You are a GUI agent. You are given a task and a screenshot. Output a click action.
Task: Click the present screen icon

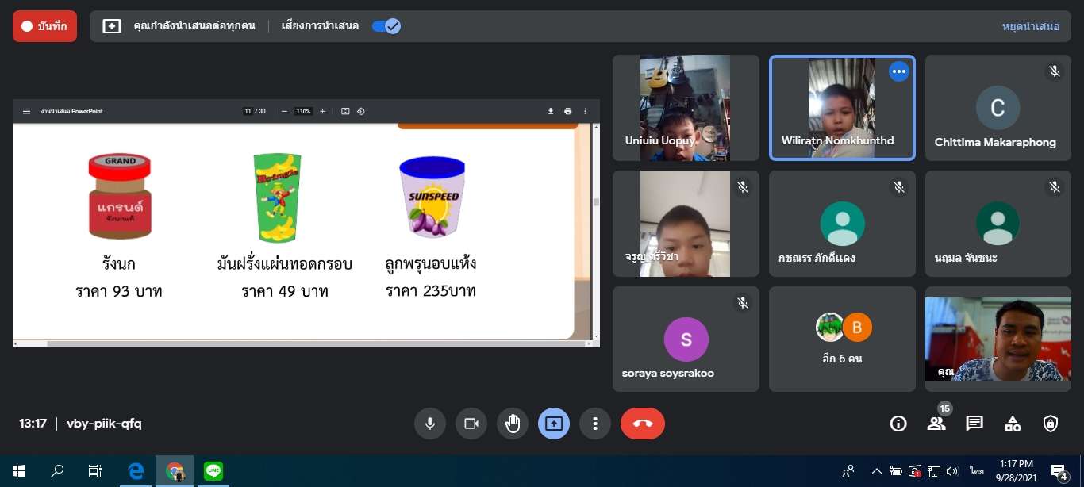(x=554, y=424)
